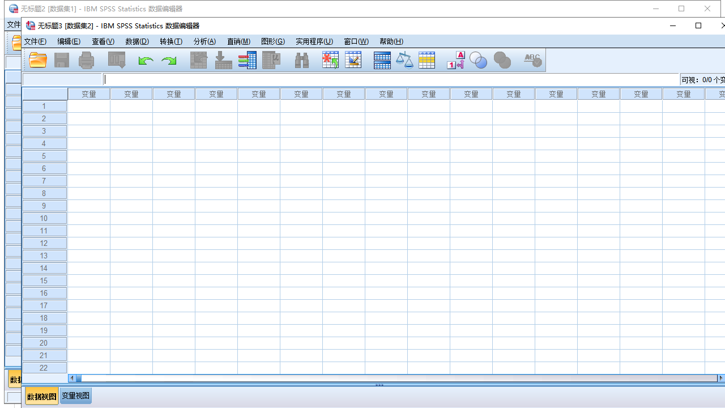Run descriptive statistics icon
The width and height of the screenshot is (725, 408).
[271, 60]
